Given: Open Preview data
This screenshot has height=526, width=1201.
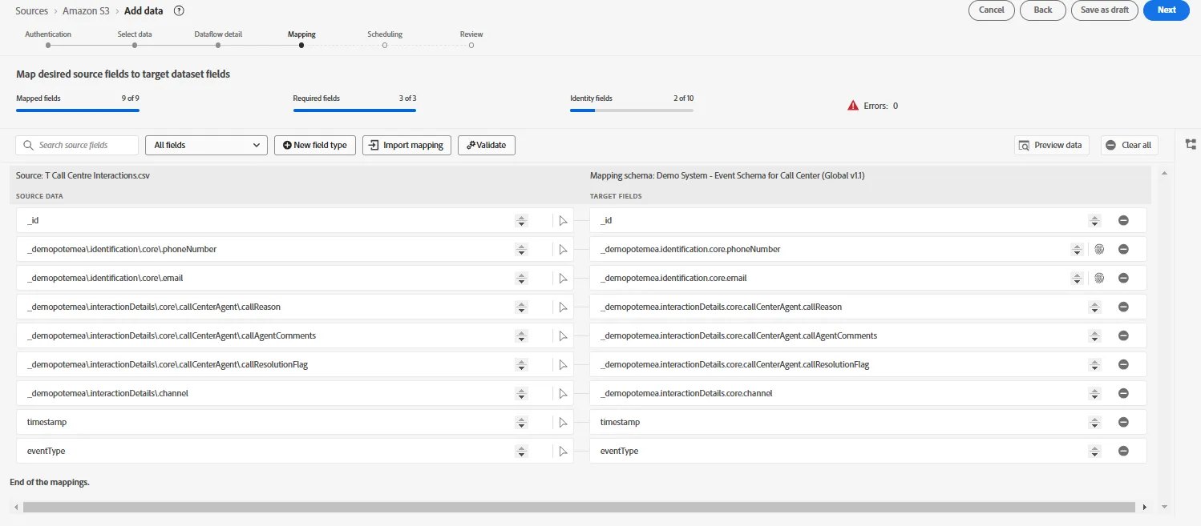Looking at the screenshot, I should pyautogui.click(x=1051, y=145).
